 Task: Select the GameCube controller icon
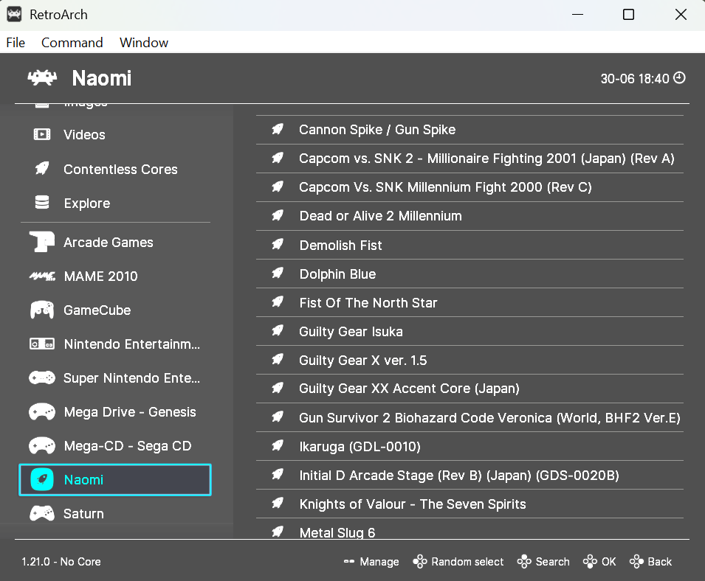click(42, 310)
